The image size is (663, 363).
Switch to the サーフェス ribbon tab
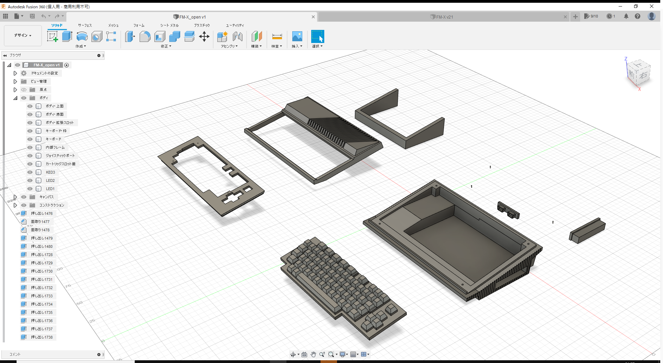[85, 25]
